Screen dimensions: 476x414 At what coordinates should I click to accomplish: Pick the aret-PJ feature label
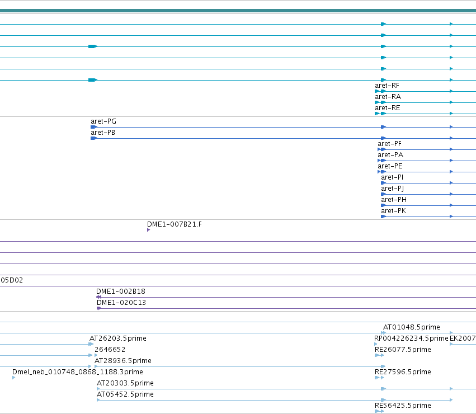point(392,189)
